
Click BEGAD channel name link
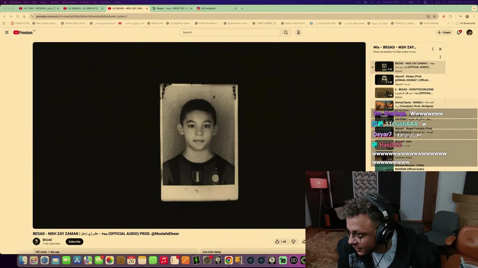(x=47, y=240)
